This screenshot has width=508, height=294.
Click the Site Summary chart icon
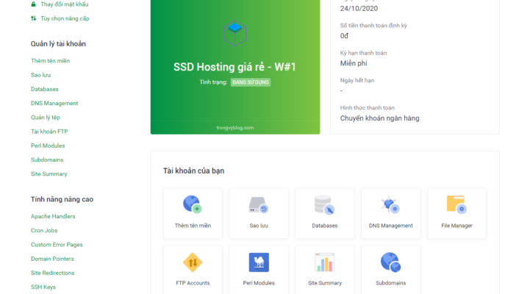pos(325,262)
